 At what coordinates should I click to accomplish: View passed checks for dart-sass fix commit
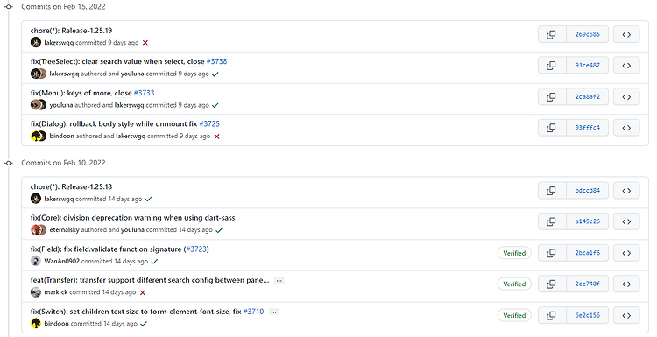(219, 230)
